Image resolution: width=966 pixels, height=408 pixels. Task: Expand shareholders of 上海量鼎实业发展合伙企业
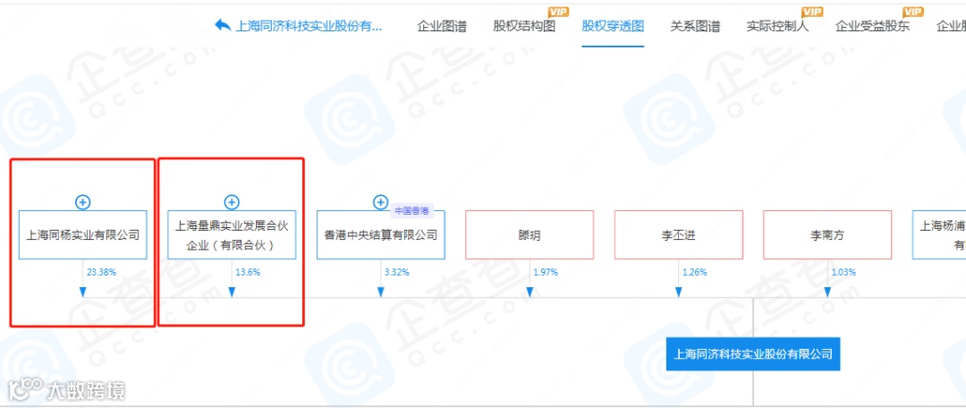pos(232,201)
